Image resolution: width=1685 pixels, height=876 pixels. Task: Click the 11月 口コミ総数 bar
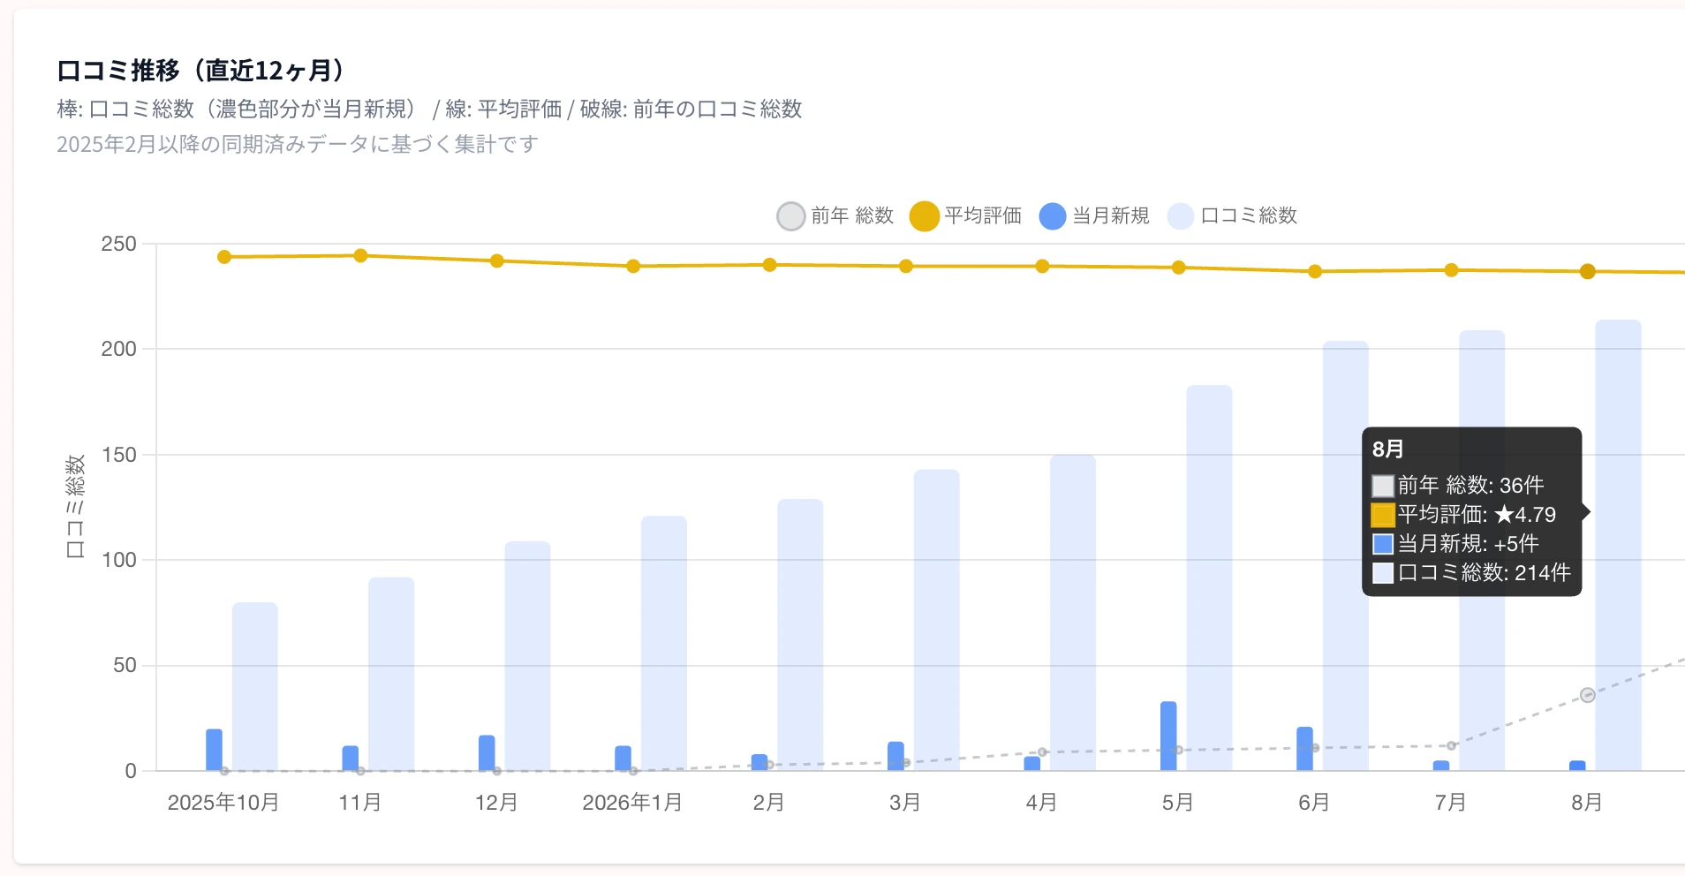[x=391, y=674]
